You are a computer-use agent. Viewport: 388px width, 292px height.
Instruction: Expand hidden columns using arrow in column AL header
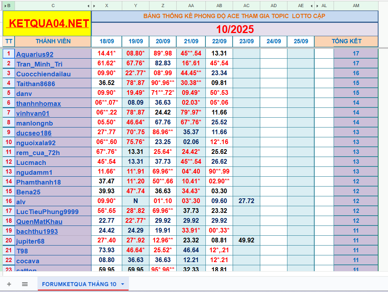pyautogui.click(x=317, y=6)
